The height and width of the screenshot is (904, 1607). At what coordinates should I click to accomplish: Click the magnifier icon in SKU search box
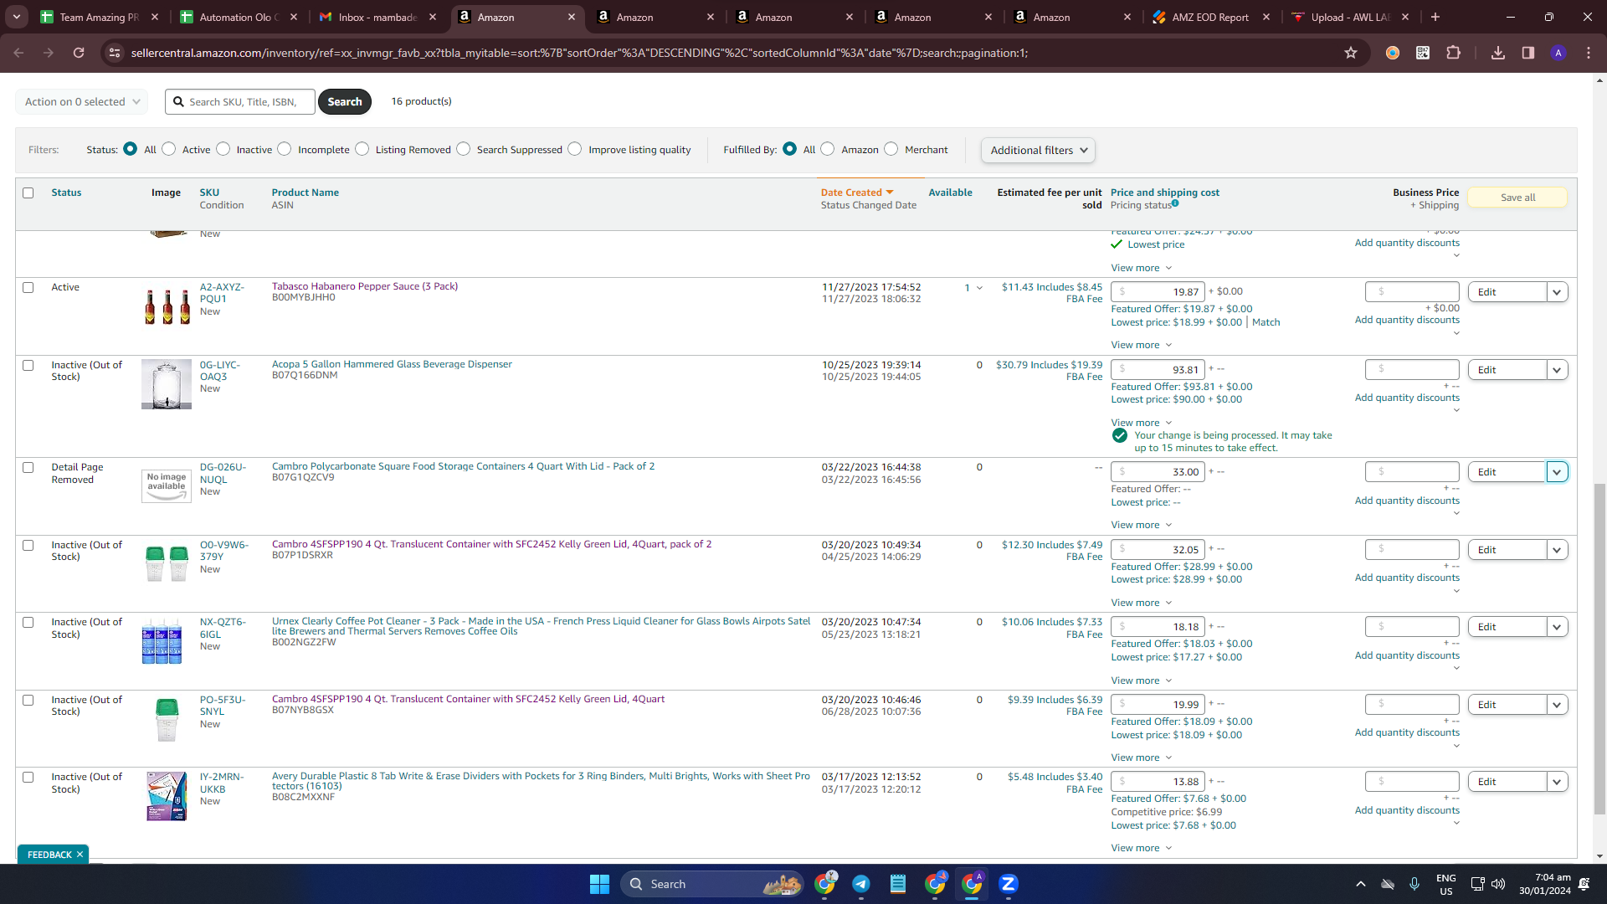click(x=178, y=102)
